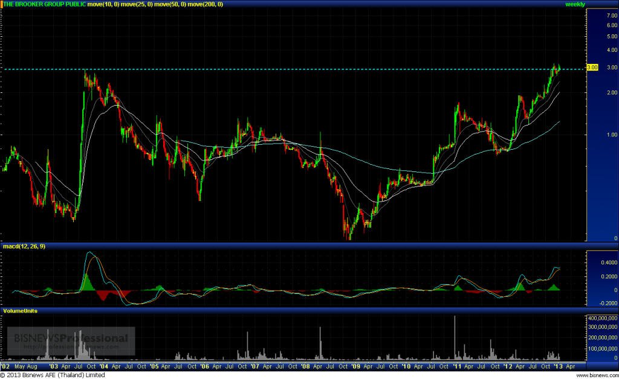Open the macd(12, 26, 9) panel header
This screenshot has height=379, width=619.
pyautogui.click(x=24, y=246)
